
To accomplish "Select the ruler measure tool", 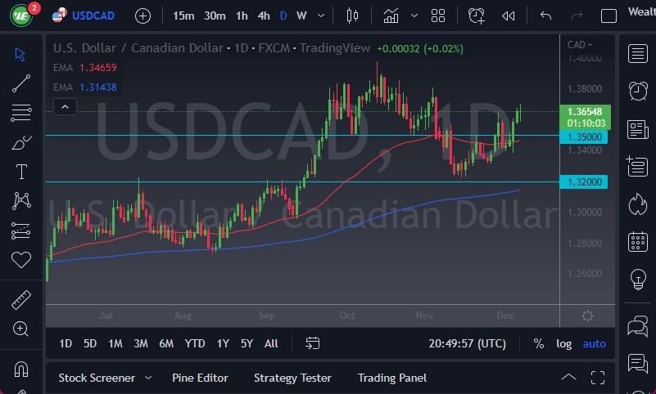I will point(21,300).
